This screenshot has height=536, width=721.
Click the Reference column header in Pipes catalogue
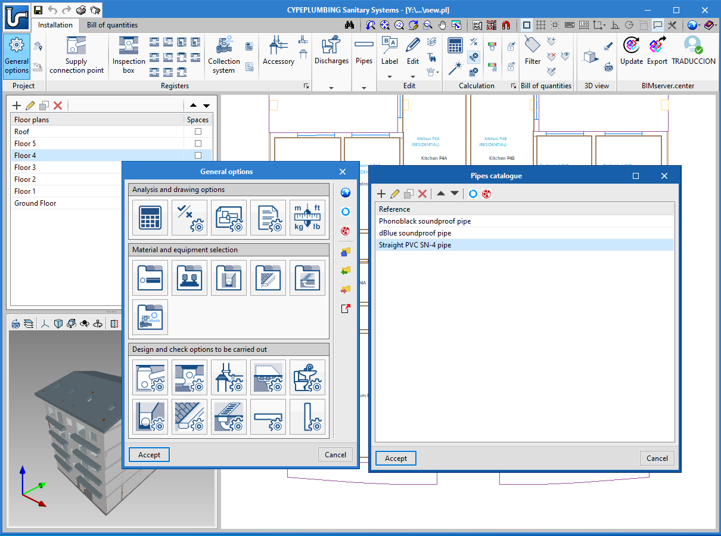[x=524, y=209]
